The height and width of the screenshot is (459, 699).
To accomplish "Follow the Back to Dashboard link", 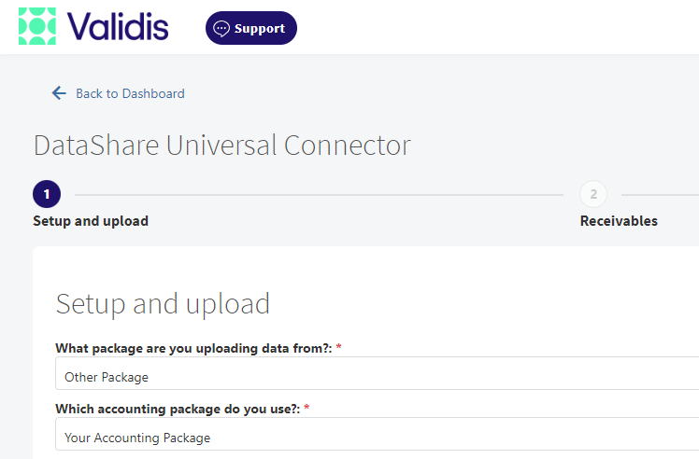I will click(x=130, y=93).
